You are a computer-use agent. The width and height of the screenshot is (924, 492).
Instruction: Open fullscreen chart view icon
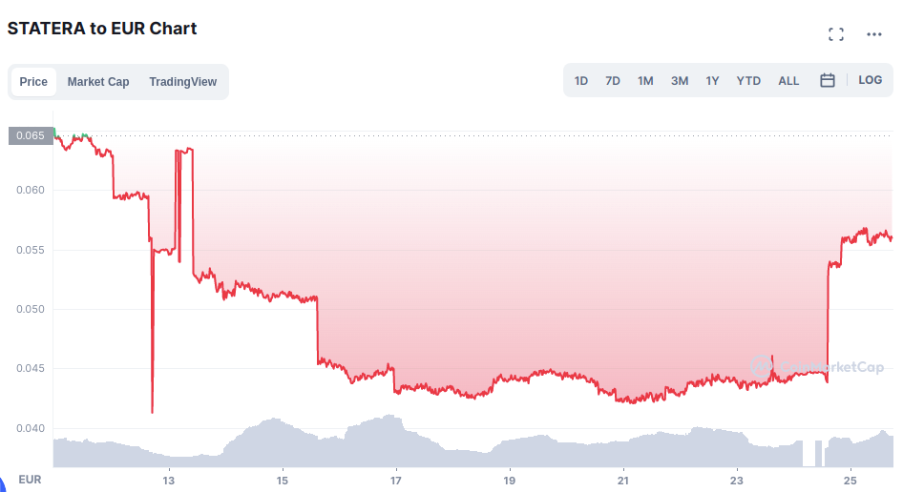pyautogui.click(x=835, y=34)
